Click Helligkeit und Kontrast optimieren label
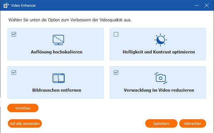The width and height of the screenshot is (214, 133). [x=159, y=52]
